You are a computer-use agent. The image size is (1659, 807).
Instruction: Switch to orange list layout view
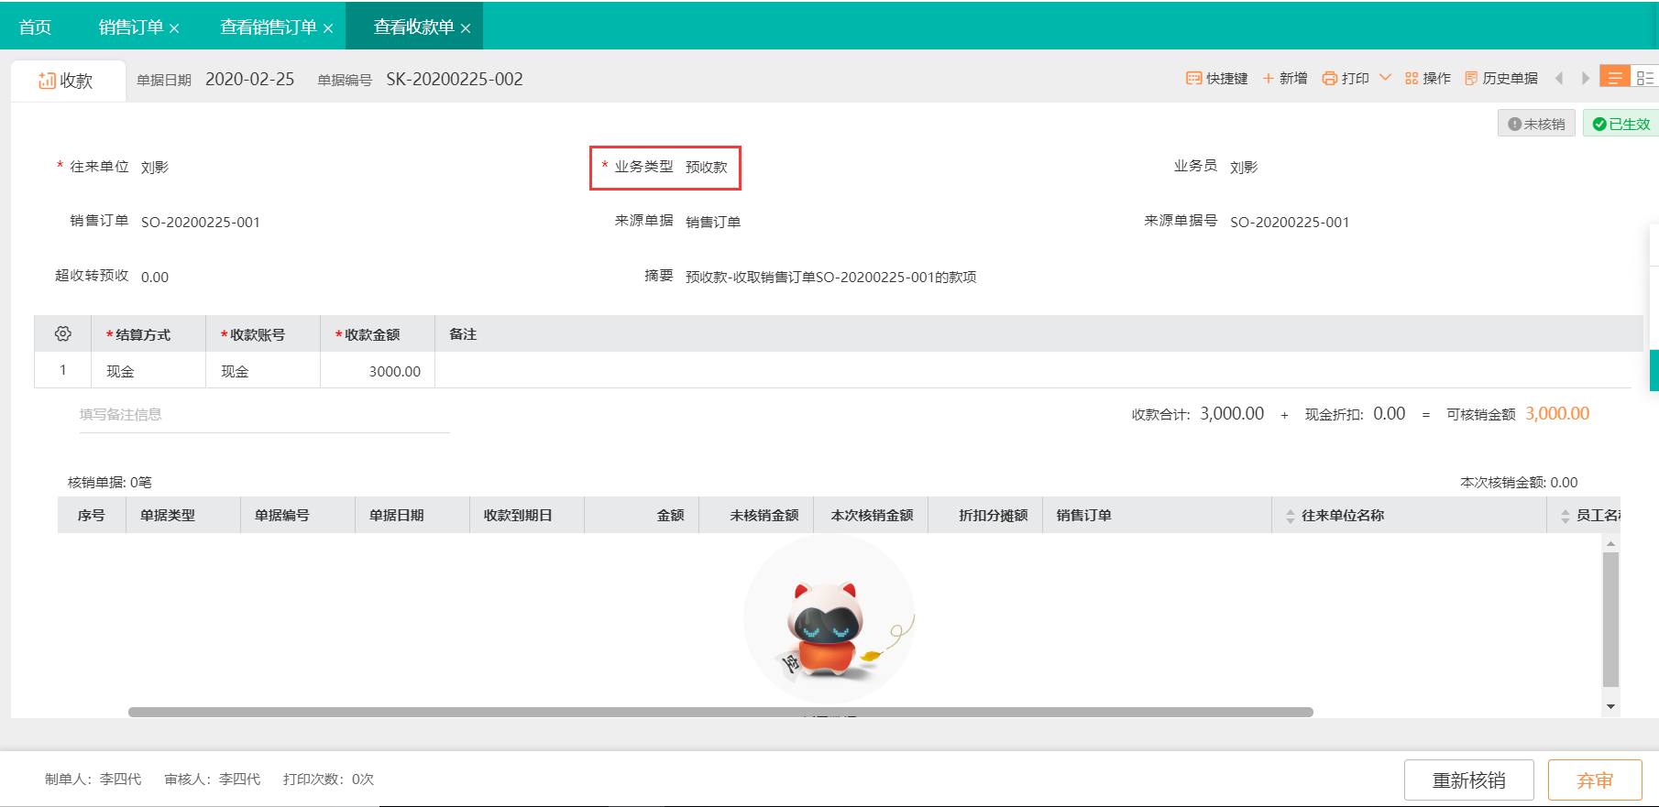click(1614, 77)
